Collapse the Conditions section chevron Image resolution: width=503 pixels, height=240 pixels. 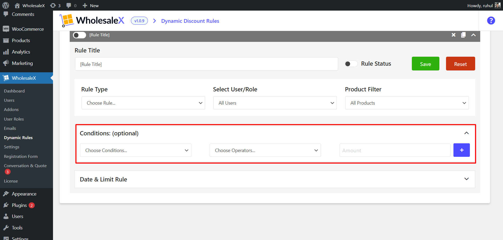(466, 133)
